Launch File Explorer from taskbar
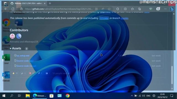Viewport: 177px width, 99px height. pyautogui.click(x=28, y=96)
